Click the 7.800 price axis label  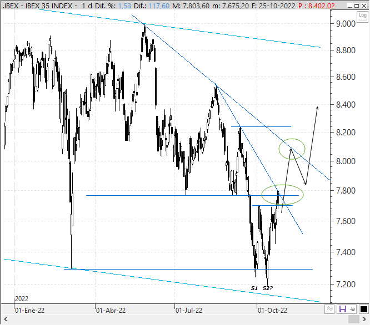[x=346, y=191]
